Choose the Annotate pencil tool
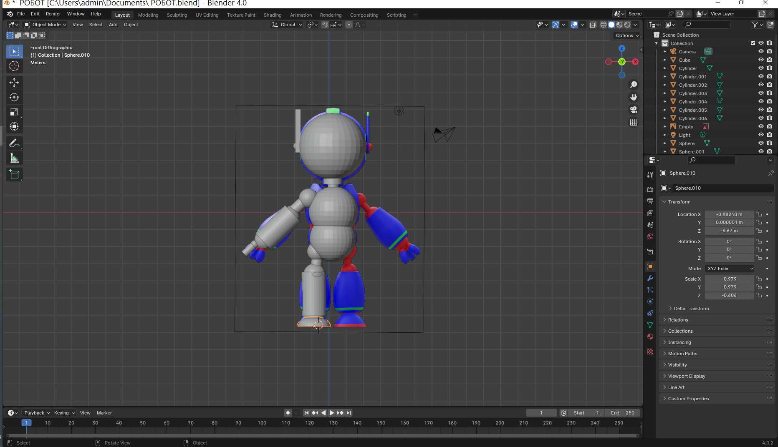Image resolution: width=778 pixels, height=447 pixels. click(x=14, y=143)
